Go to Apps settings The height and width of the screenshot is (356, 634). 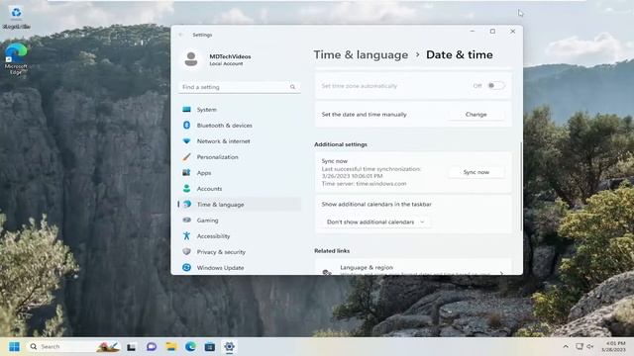tap(240, 172)
